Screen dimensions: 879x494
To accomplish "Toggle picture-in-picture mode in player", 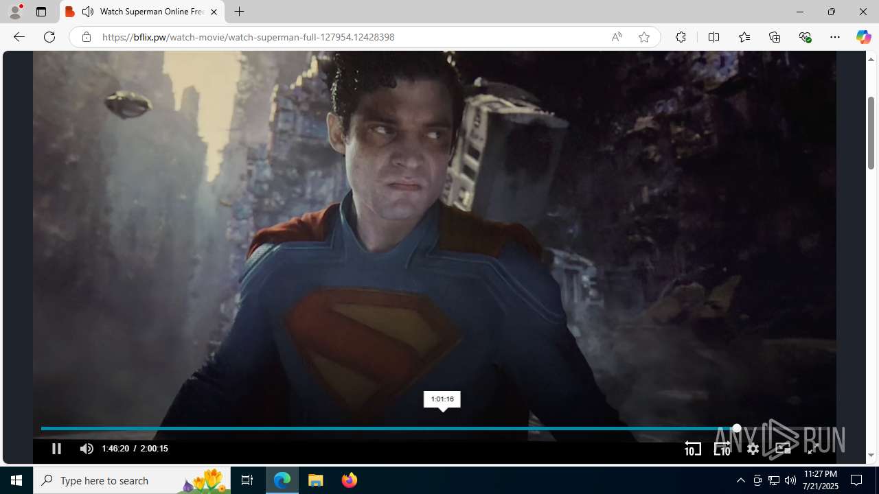I will [783, 449].
